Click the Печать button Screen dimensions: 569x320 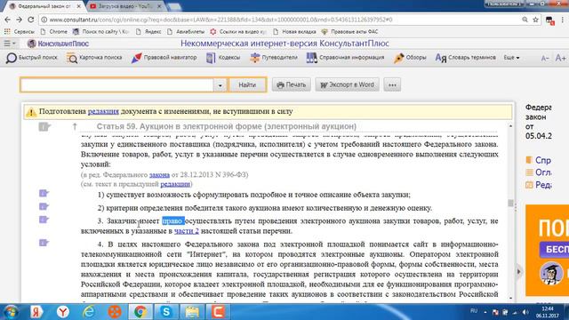pos(292,85)
